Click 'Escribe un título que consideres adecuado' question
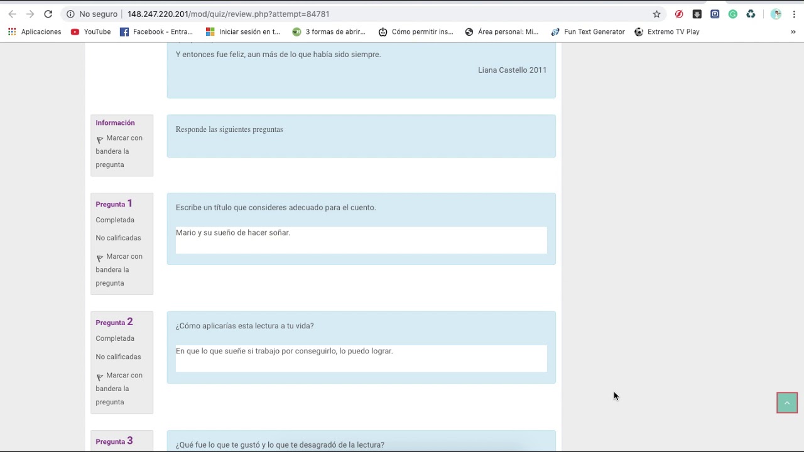The height and width of the screenshot is (452, 804). coord(276,208)
